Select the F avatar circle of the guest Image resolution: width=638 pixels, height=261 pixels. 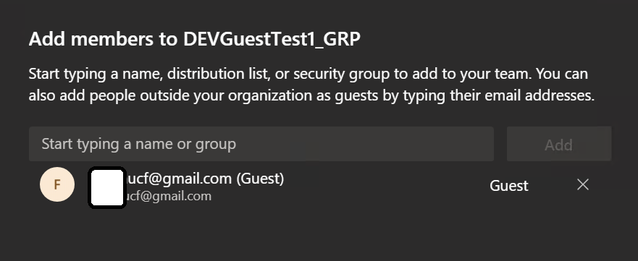[57, 184]
